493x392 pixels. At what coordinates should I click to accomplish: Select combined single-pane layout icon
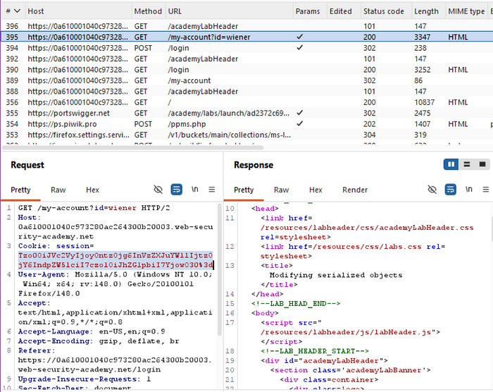[x=482, y=164]
